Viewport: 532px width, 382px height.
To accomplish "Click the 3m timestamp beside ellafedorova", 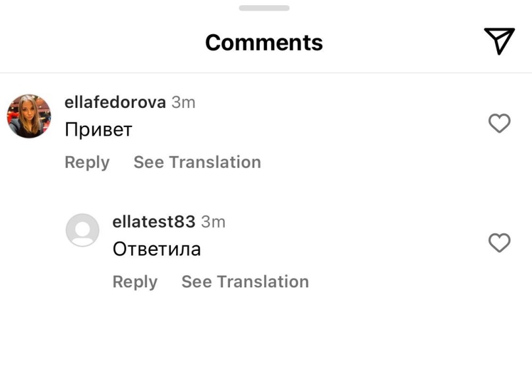I will [x=183, y=103].
